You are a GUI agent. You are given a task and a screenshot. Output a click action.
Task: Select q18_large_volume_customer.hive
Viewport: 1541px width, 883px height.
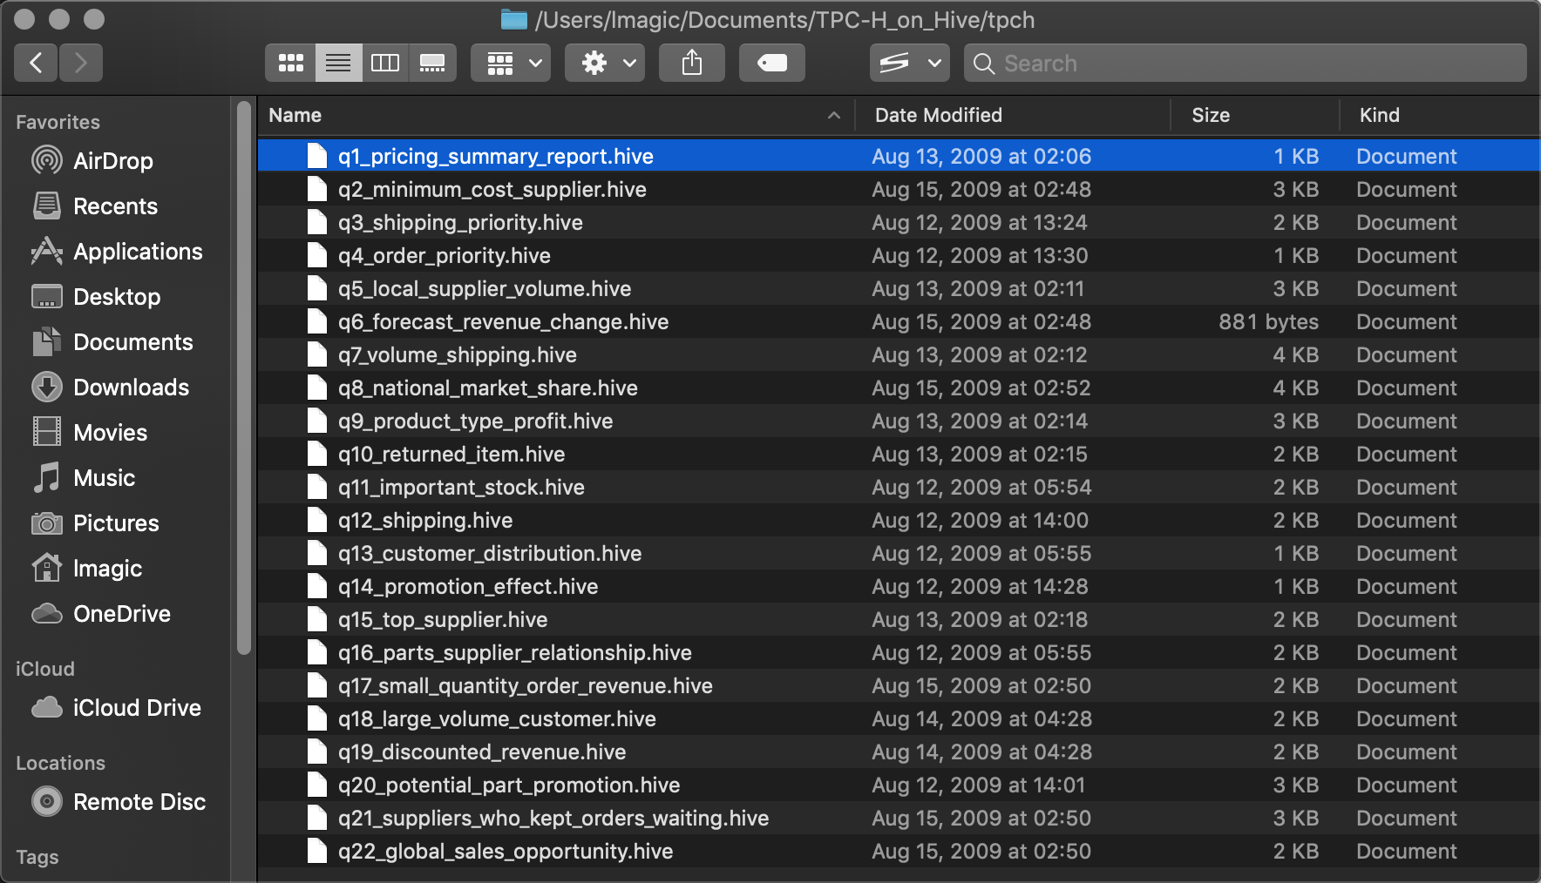click(x=899, y=718)
